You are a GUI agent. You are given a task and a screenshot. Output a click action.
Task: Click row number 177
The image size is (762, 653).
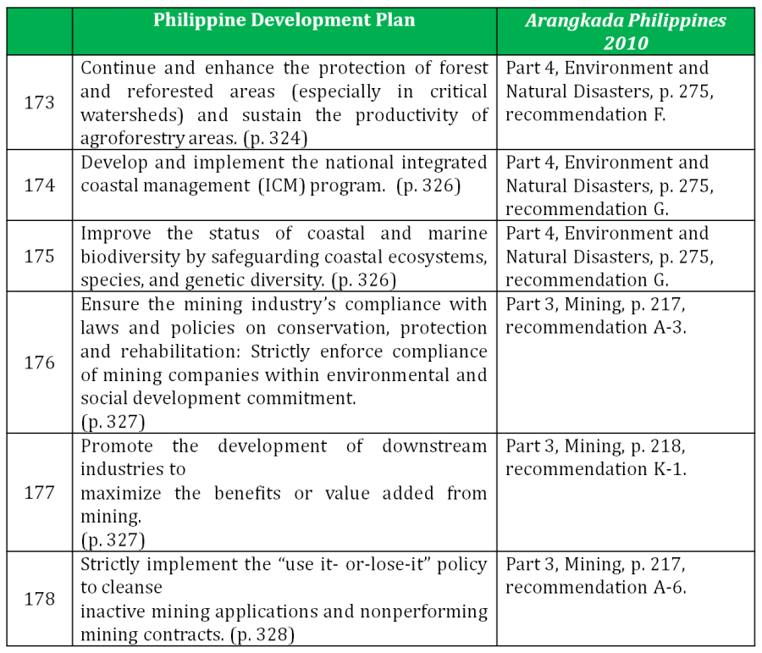click(39, 492)
